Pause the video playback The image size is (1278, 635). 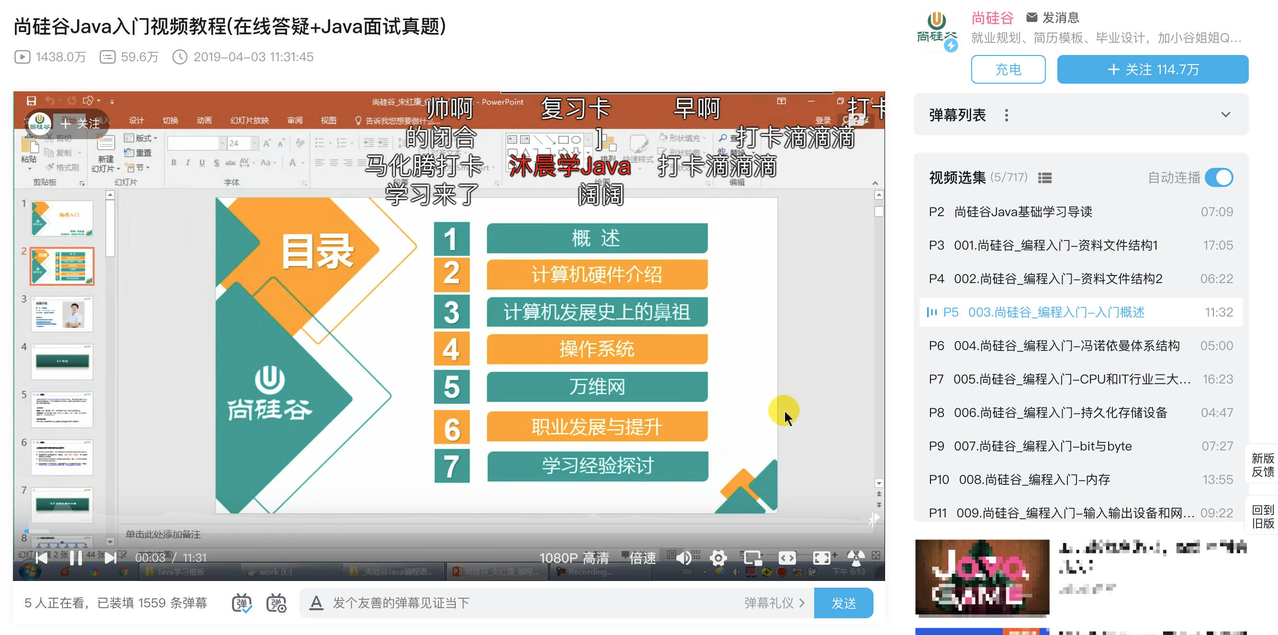click(76, 558)
